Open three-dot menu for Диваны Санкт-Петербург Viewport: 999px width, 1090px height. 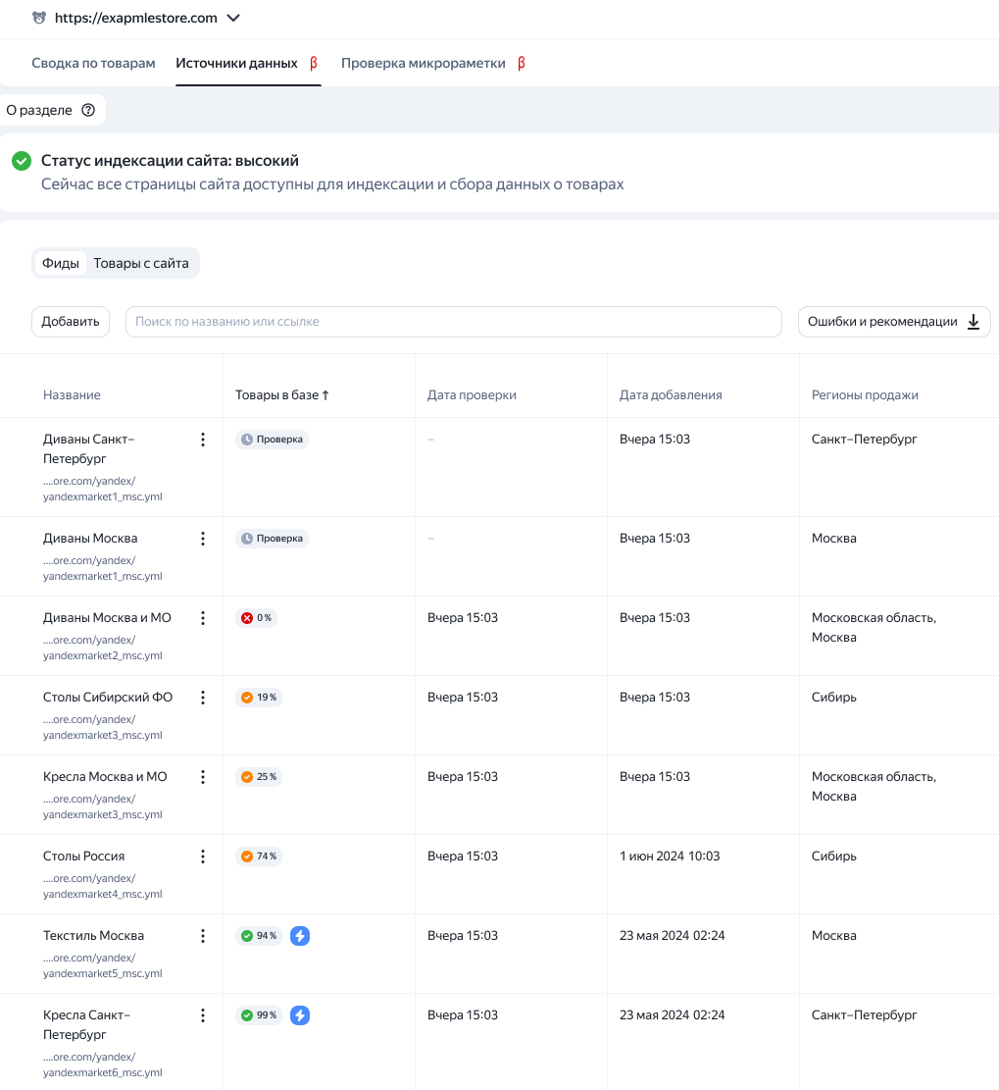click(x=203, y=440)
